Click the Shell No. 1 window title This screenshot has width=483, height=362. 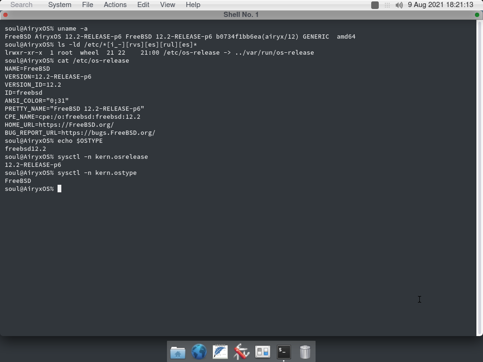241,15
